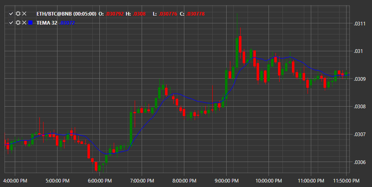This screenshot has width=372, height=187.
Task: Uncheck the ETH/BTC@BNB candle series checkbox
Action: coord(11,14)
